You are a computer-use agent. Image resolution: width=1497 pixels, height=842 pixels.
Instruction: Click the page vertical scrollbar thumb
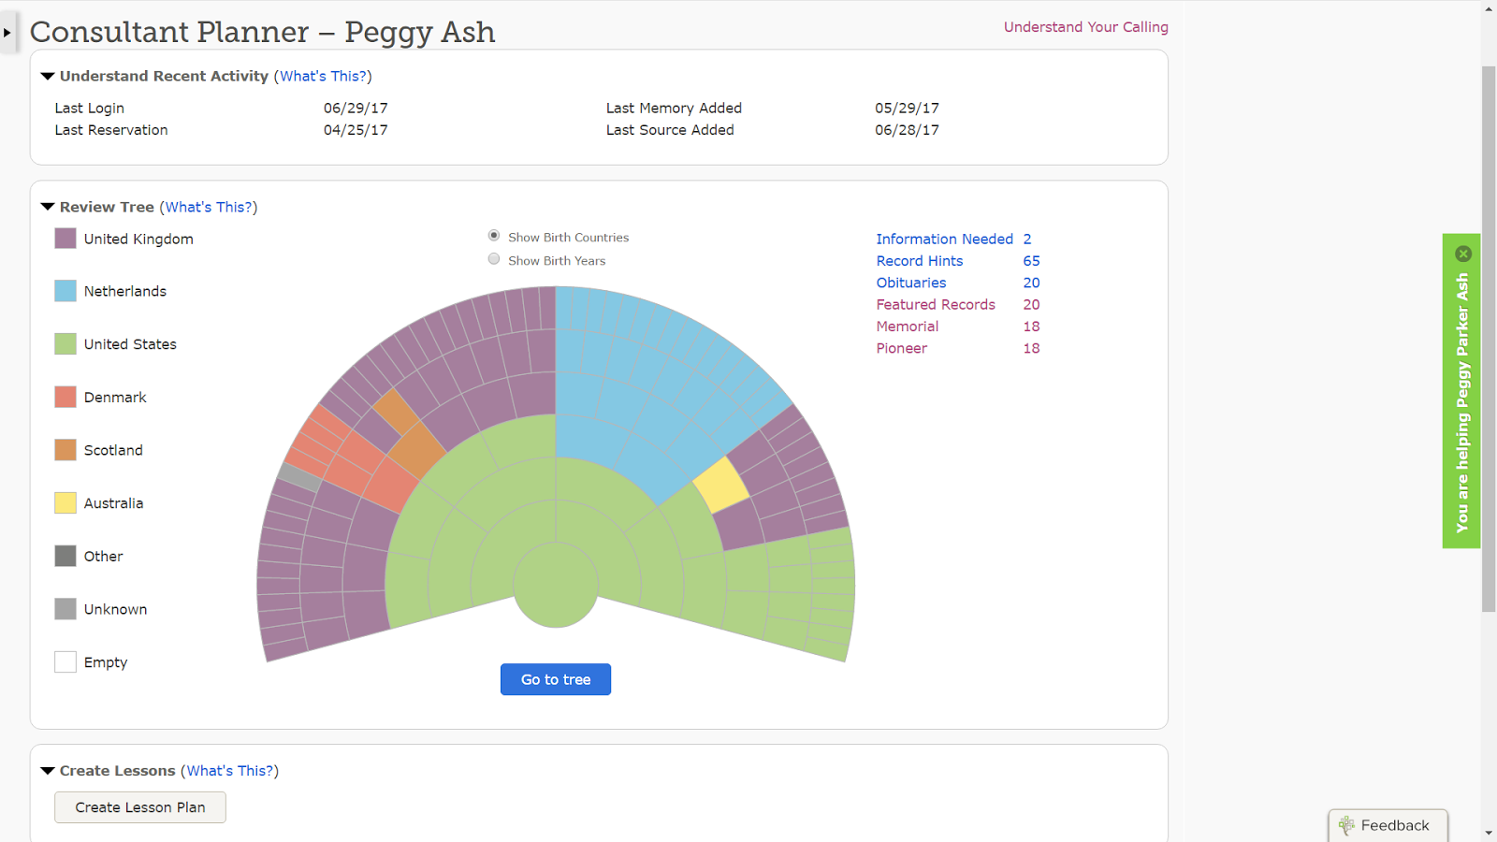click(x=1489, y=337)
